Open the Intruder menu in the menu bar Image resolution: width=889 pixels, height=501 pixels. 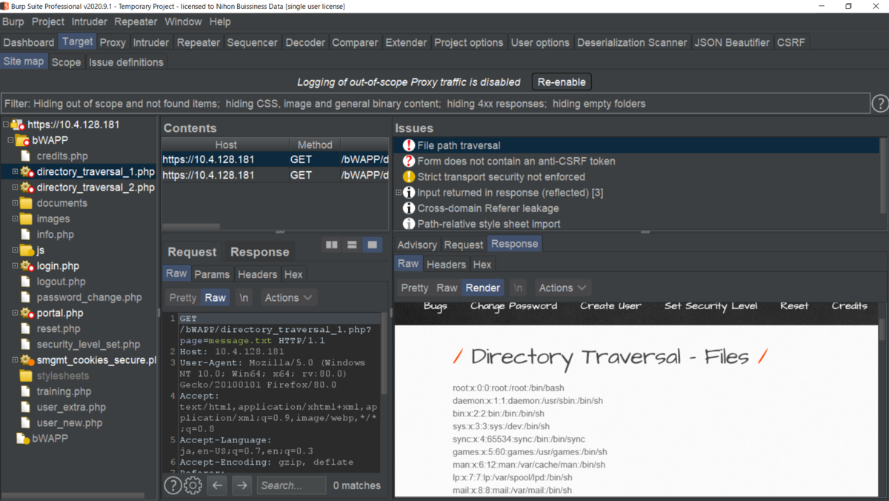tap(90, 21)
